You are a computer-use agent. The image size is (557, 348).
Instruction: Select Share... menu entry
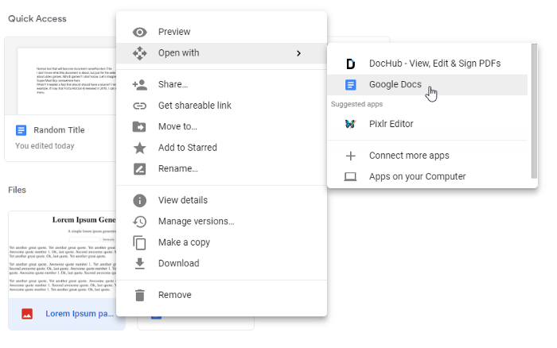[x=222, y=84]
